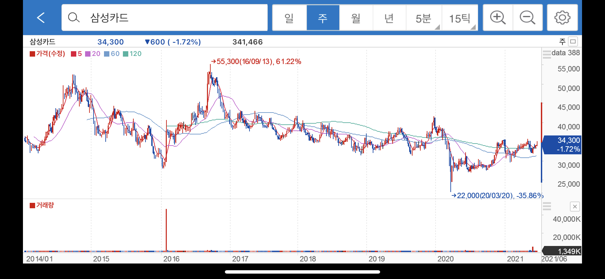Open the 삼성카드 search field

tap(164, 18)
